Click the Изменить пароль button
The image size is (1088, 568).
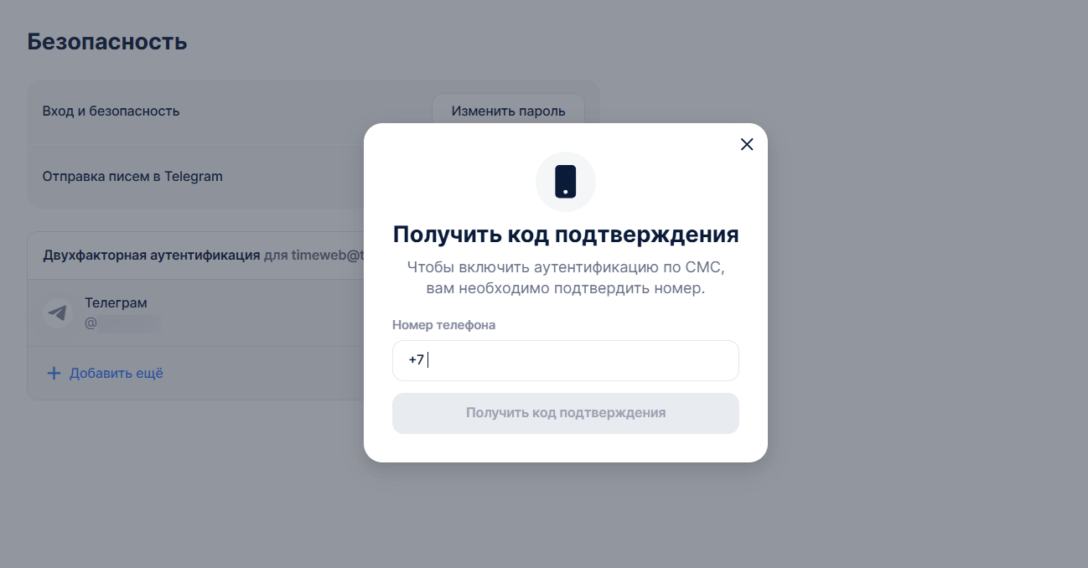(508, 111)
